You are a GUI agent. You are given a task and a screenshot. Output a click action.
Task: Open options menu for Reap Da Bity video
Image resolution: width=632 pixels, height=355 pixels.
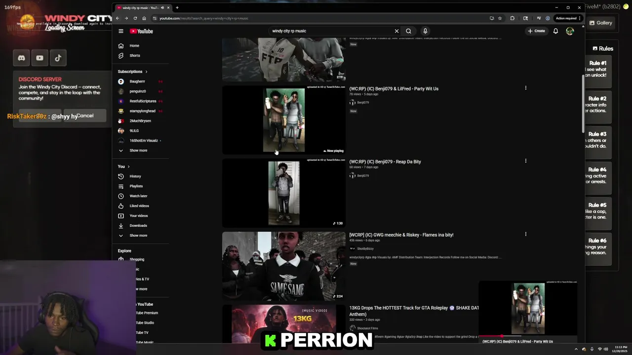coord(526,161)
